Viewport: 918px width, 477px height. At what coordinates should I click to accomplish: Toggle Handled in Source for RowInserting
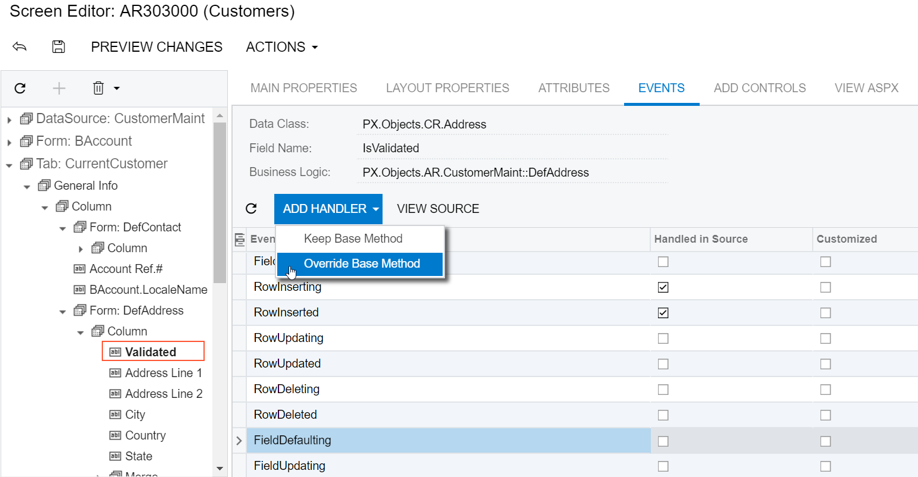[663, 287]
